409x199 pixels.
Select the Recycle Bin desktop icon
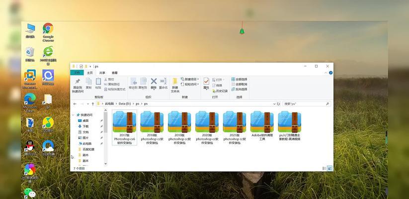[30, 54]
